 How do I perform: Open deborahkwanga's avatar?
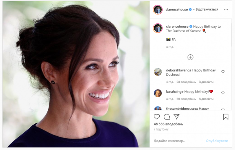(158, 72)
